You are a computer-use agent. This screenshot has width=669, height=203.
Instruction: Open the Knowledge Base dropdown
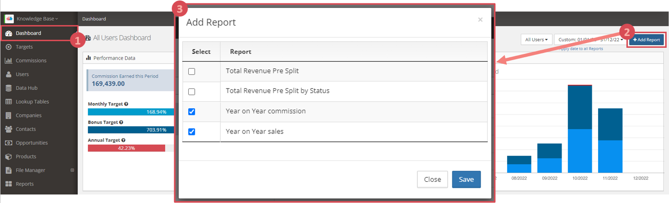click(37, 19)
